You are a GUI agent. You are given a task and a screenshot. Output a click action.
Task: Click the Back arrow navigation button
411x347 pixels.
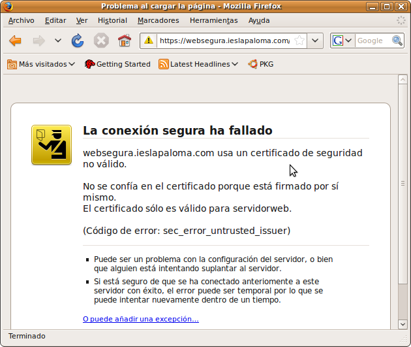pyautogui.click(x=15, y=41)
